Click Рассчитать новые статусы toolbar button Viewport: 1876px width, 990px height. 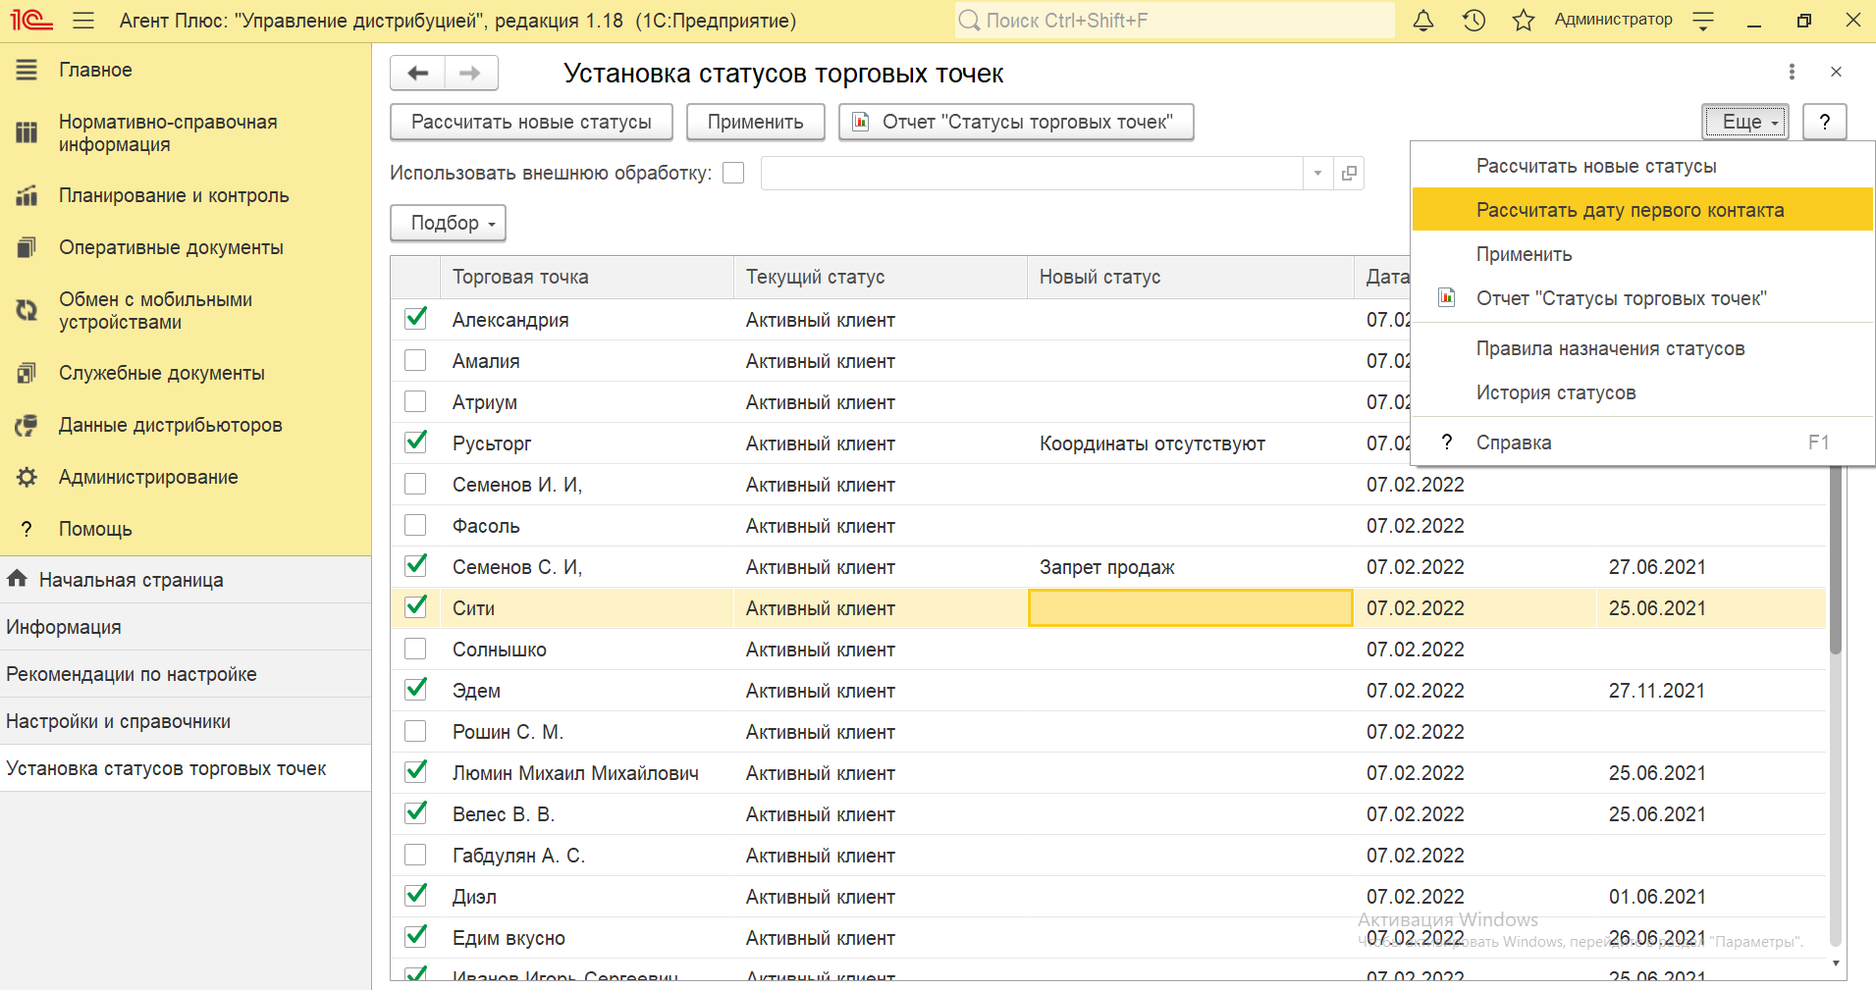tap(531, 122)
